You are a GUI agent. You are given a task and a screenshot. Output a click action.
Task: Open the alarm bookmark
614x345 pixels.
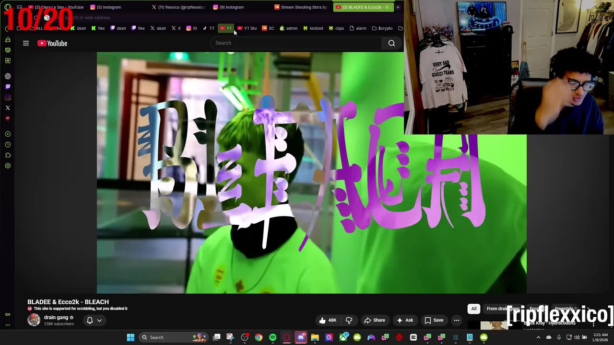[x=358, y=28]
